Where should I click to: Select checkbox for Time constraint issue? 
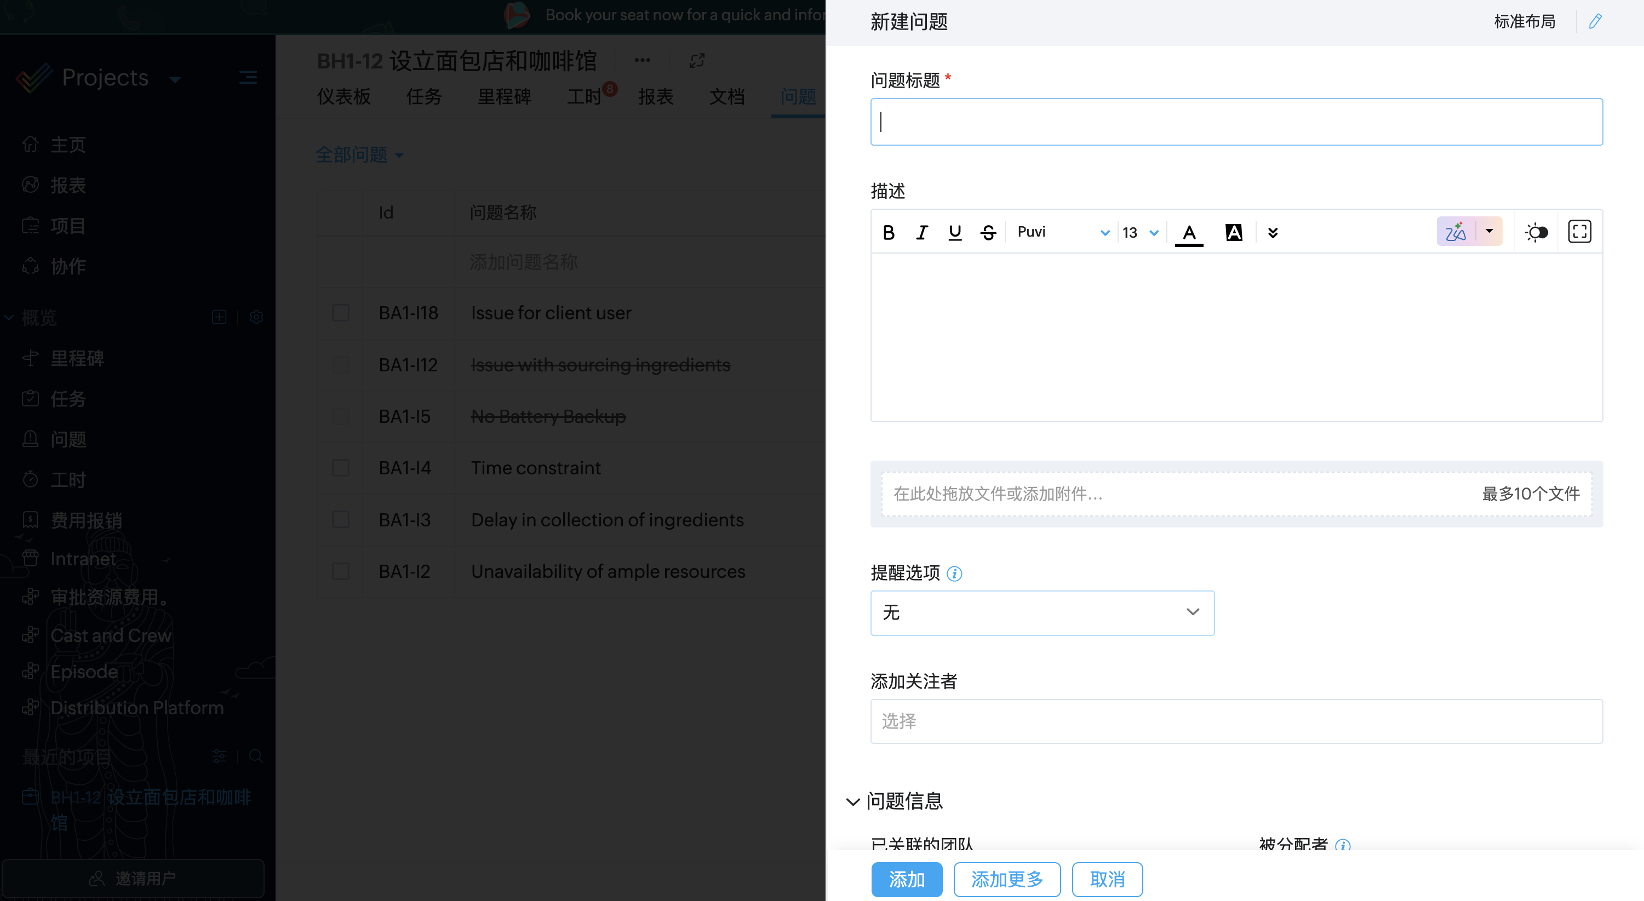click(341, 468)
